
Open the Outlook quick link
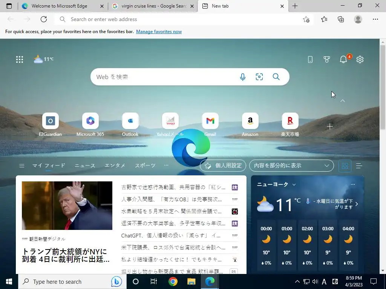pos(130,125)
